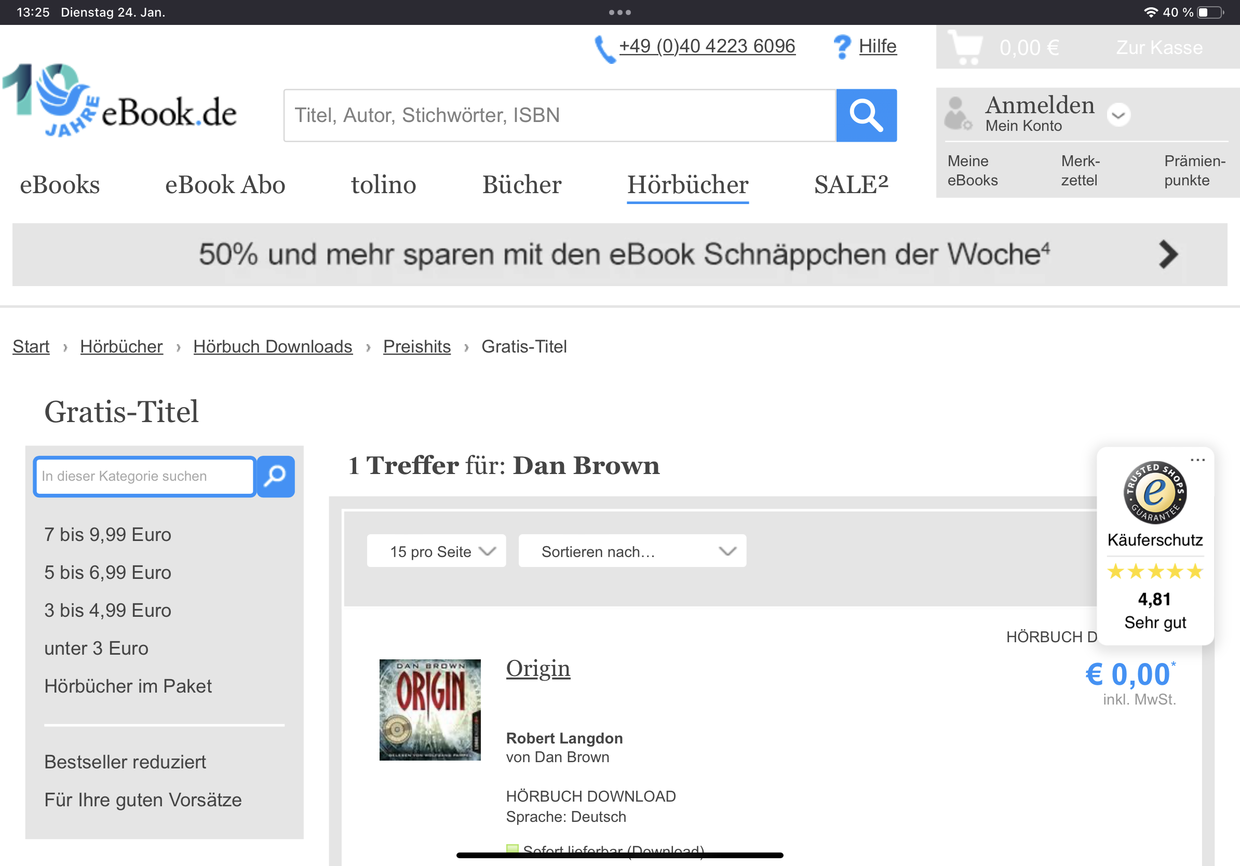Click the cart total 0,00 €
Image resolution: width=1240 pixels, height=866 pixels.
pos(1028,48)
